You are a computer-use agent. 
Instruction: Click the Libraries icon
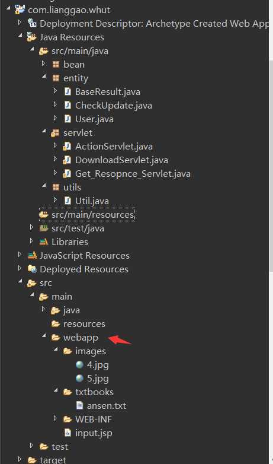(44, 241)
